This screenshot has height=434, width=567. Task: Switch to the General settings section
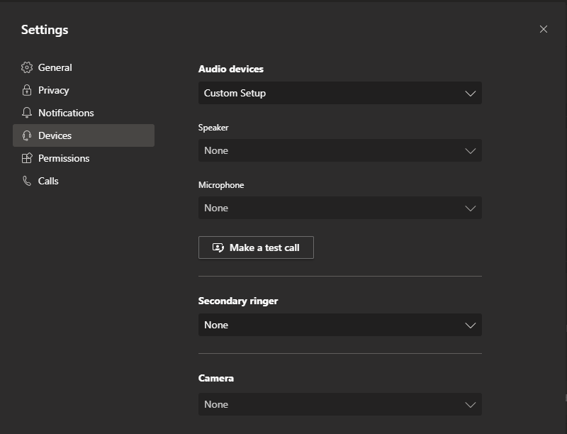tap(55, 67)
